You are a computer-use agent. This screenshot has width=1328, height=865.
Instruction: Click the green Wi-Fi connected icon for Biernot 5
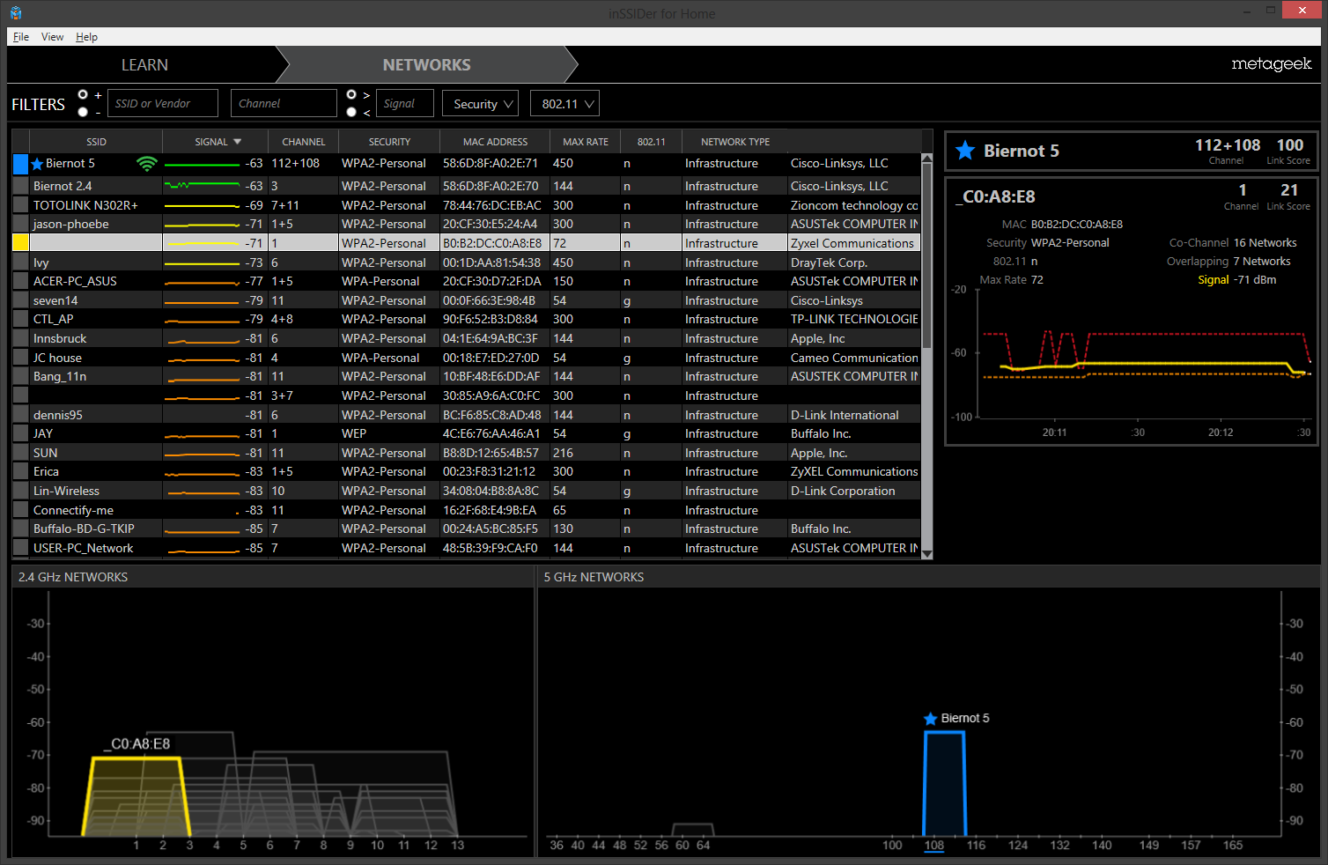[147, 164]
